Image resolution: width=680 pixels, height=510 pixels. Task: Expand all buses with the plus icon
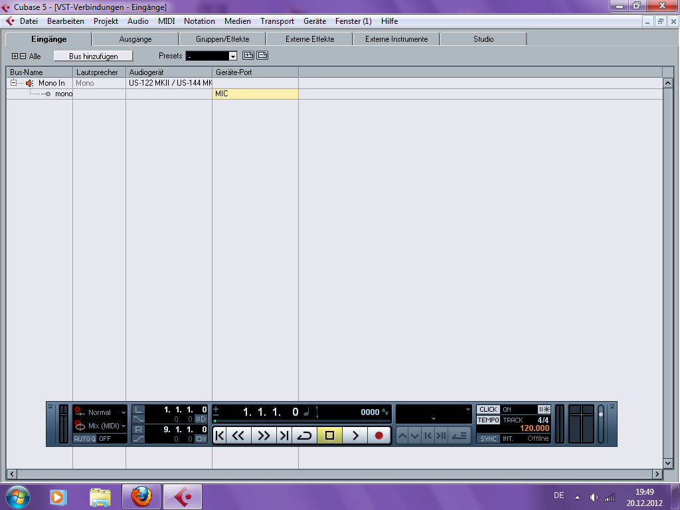(x=15, y=56)
